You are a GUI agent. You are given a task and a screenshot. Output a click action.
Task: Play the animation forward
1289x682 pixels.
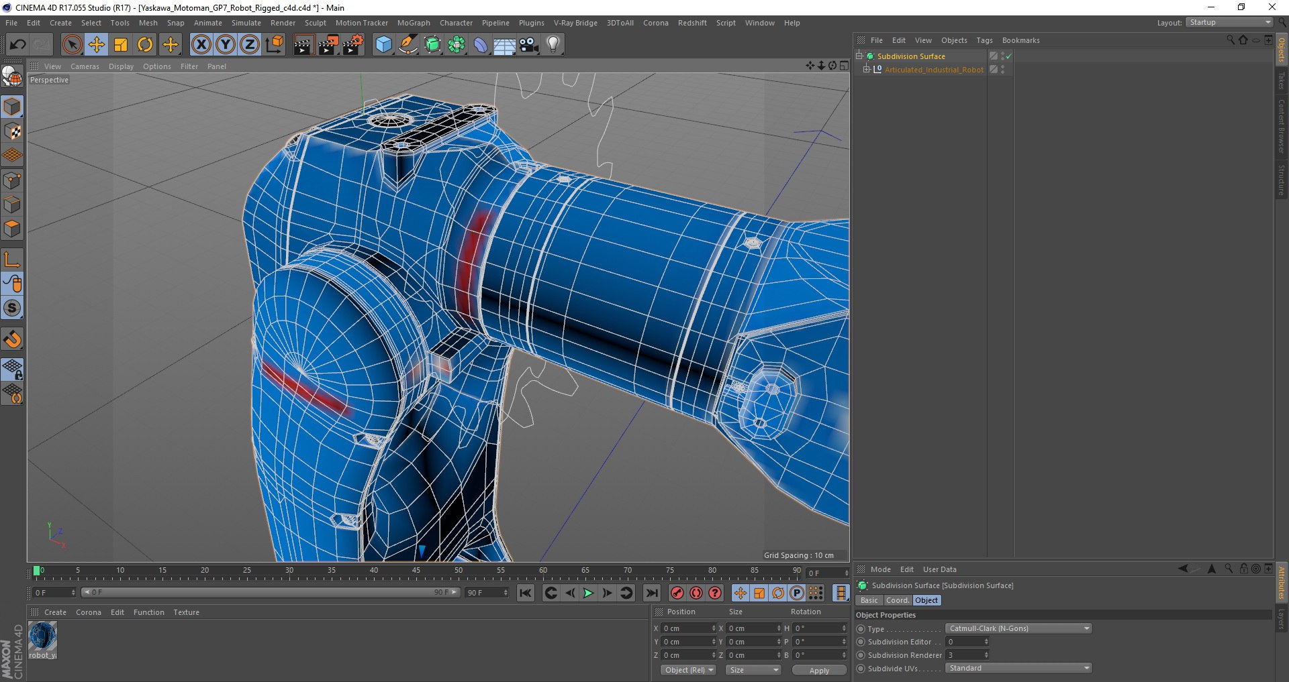(x=588, y=593)
